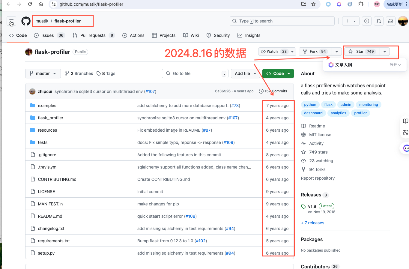Viewport: 409px width, 269px height.
Task: Click the Go to file search field
Action: (195, 73)
